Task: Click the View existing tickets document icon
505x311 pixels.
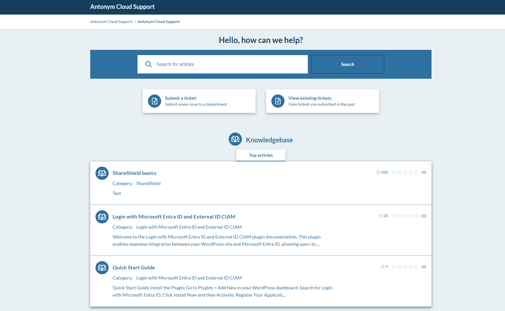Action: click(x=278, y=101)
